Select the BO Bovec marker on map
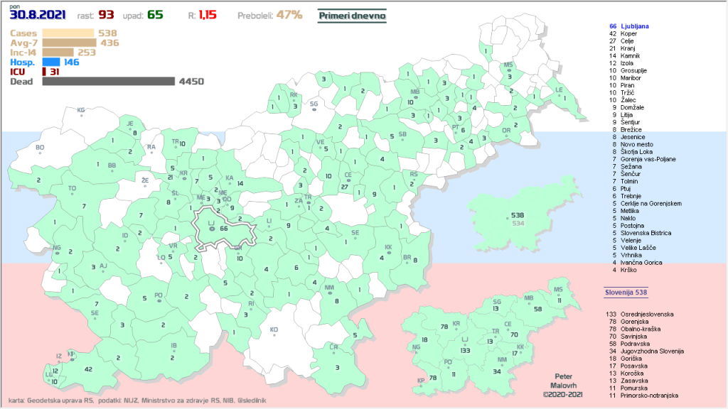Screen dimensions: 728x409 [x=40, y=151]
